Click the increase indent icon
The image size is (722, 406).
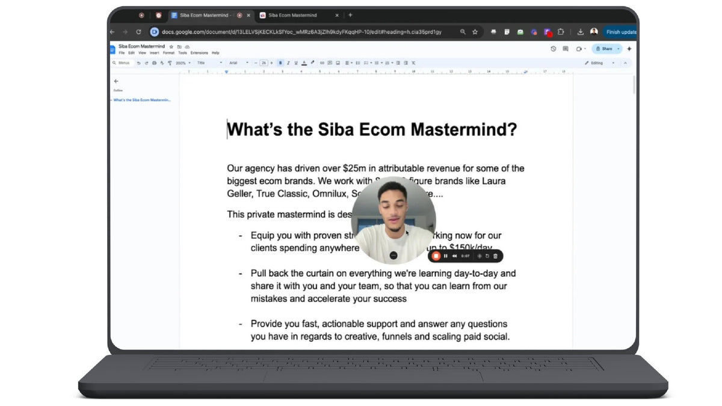coord(406,63)
